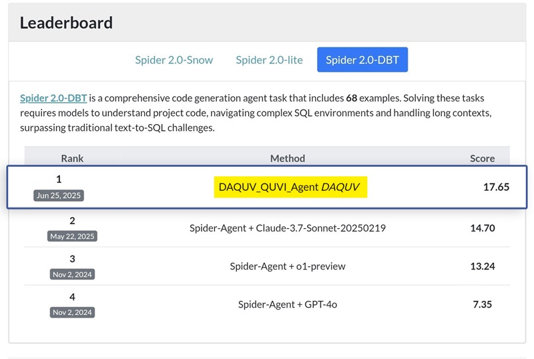Viewport: 534px width, 359px height.
Task: Click the Score column header
Action: pos(482,158)
